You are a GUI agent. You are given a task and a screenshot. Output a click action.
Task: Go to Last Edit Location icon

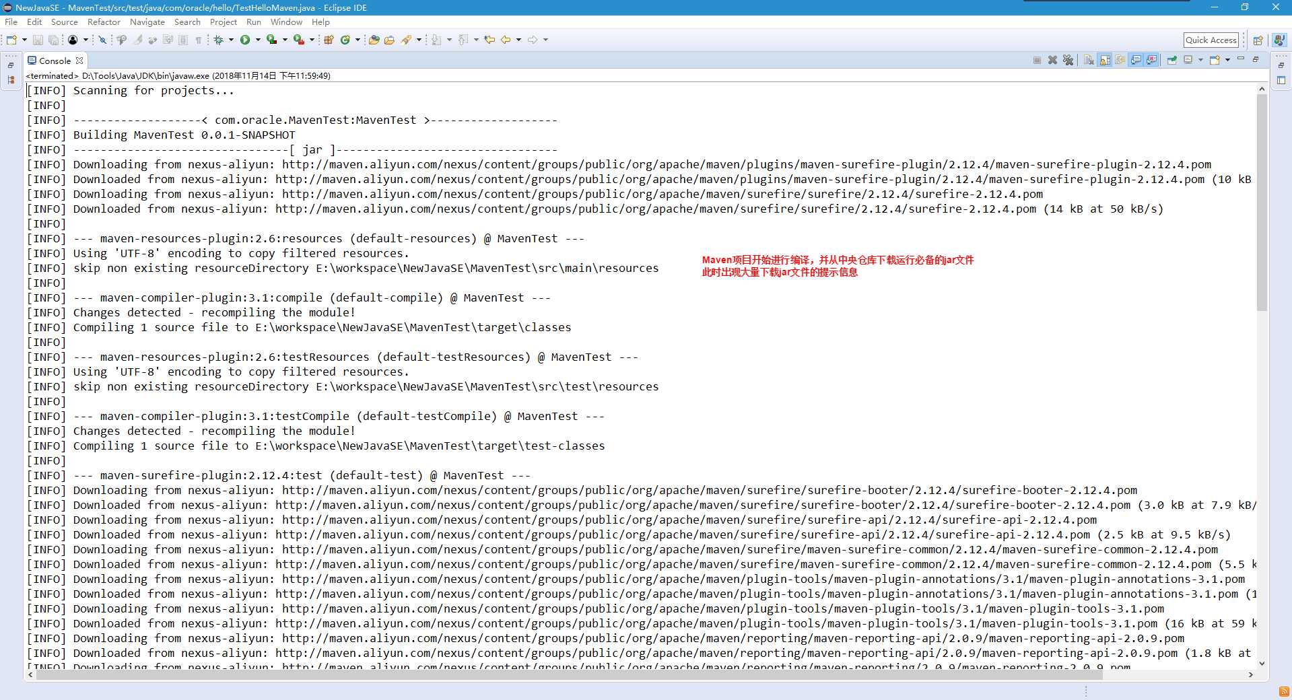point(489,40)
